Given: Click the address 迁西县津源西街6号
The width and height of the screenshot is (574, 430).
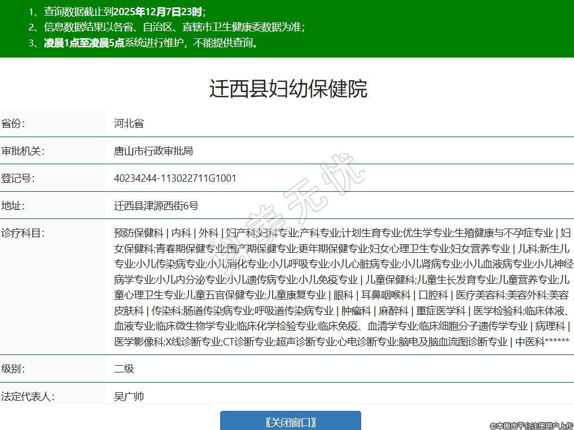Looking at the screenshot, I should [x=156, y=206].
